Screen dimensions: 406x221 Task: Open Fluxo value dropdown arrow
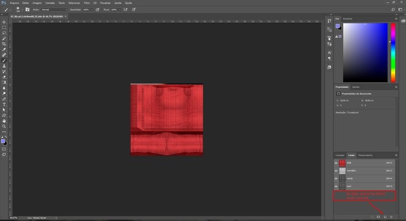tap(120, 10)
